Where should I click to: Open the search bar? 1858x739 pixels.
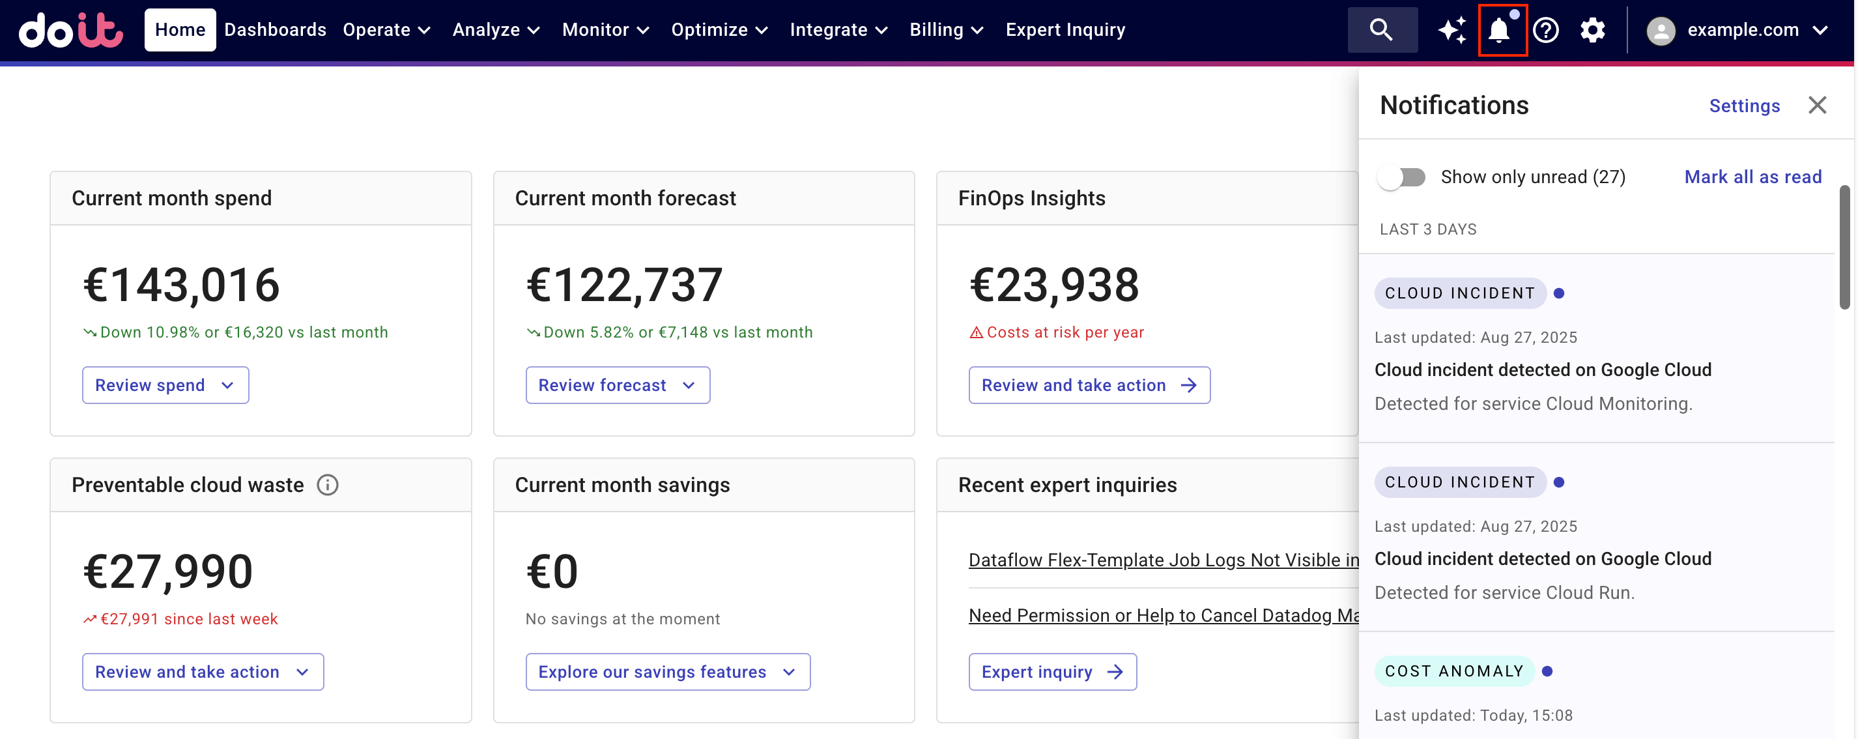tap(1381, 29)
